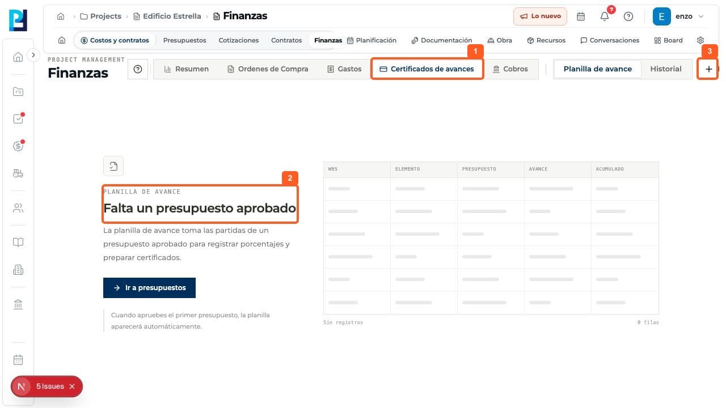Open the calendar icon at the sidebar bottom
The width and height of the screenshot is (726, 408).
18,360
